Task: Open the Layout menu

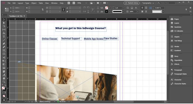Action: point(20,3)
